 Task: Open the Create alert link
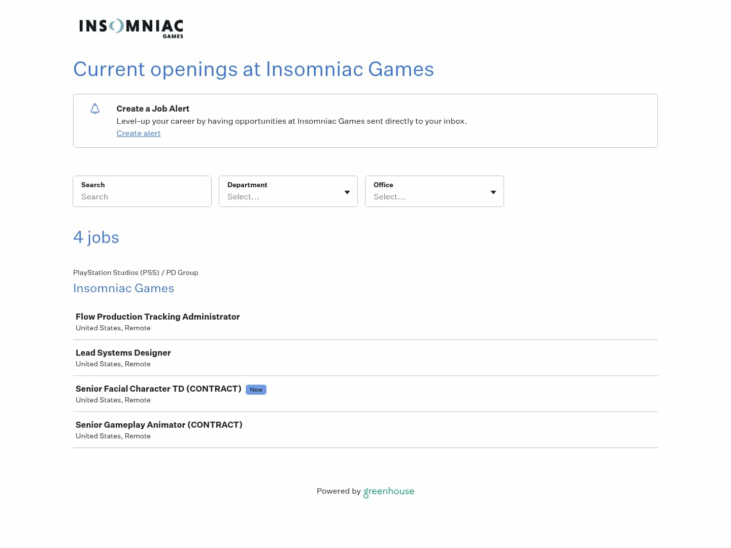[x=139, y=133]
